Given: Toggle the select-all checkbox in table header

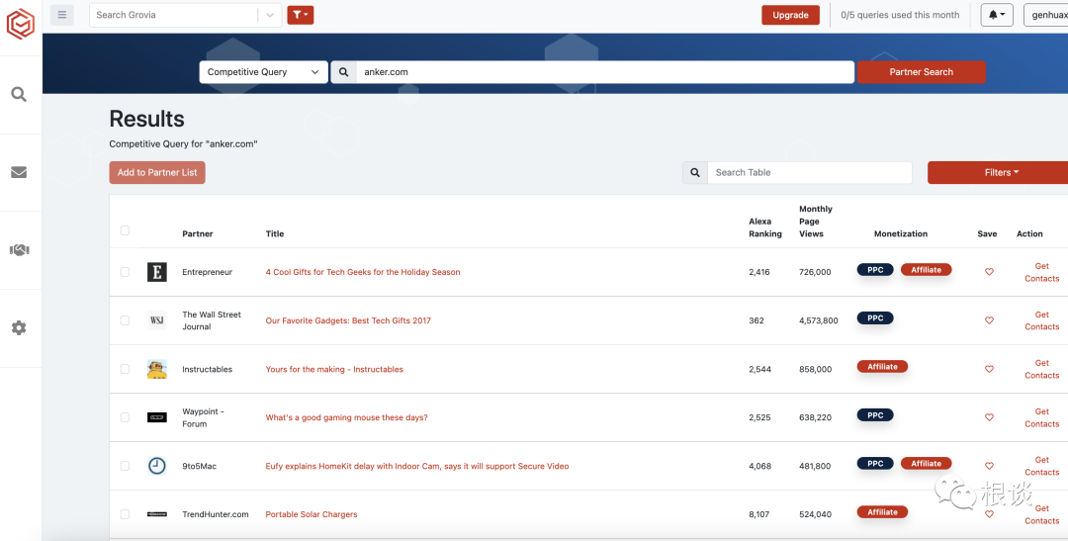Looking at the screenshot, I should pyautogui.click(x=125, y=230).
